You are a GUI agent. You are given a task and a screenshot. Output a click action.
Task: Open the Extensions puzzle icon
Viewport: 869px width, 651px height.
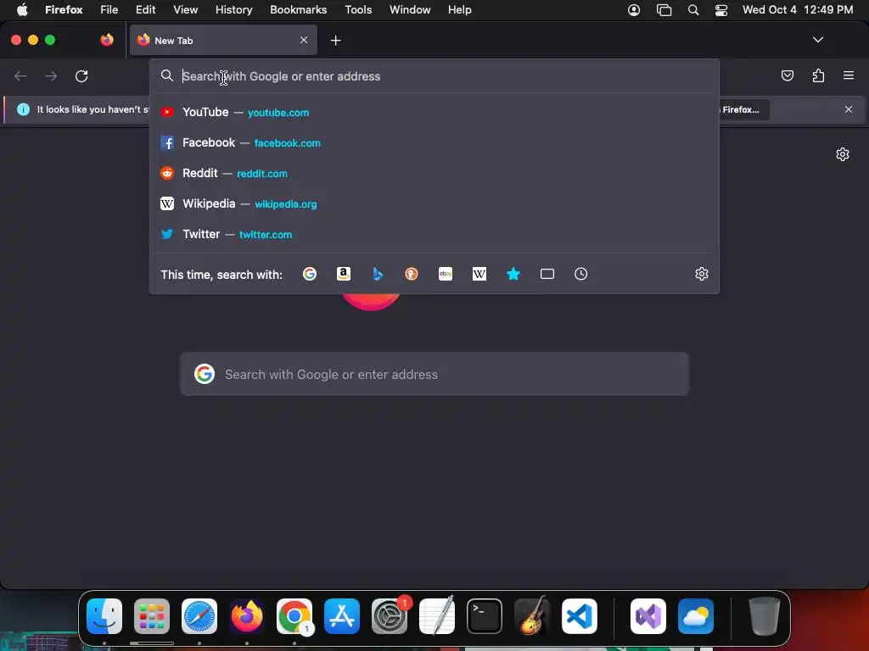[818, 75]
